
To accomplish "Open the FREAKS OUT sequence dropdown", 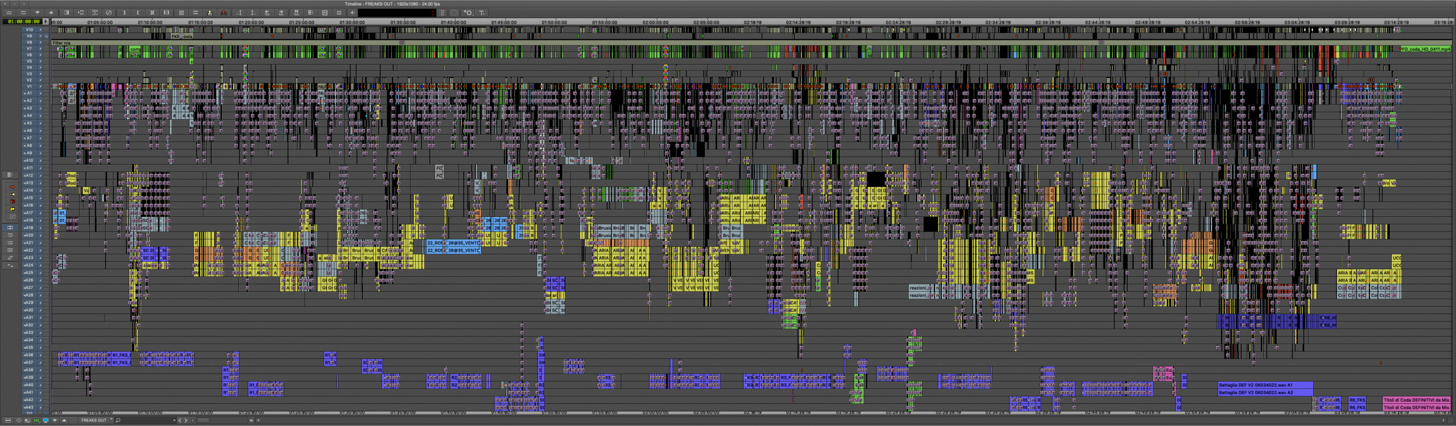I will (x=111, y=419).
